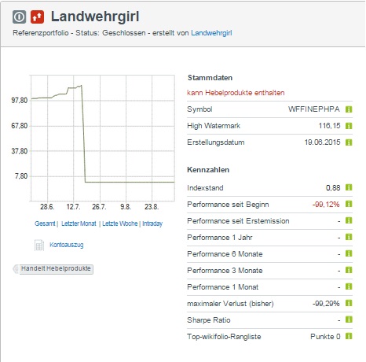366x362 pixels.
Task: Open info icon for High Watermark
Action: [349, 126]
